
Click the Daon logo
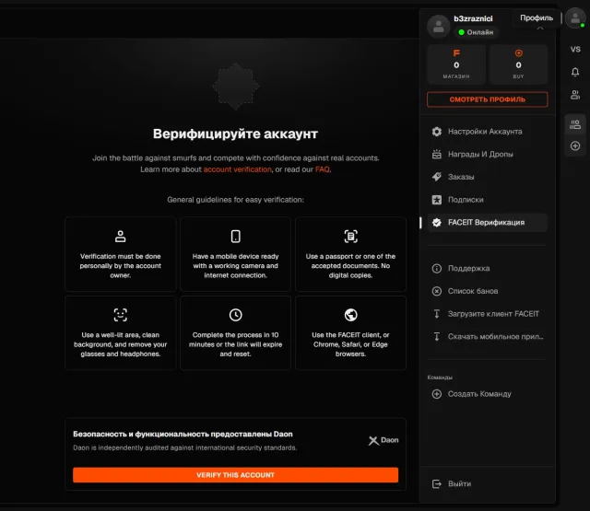tap(383, 440)
